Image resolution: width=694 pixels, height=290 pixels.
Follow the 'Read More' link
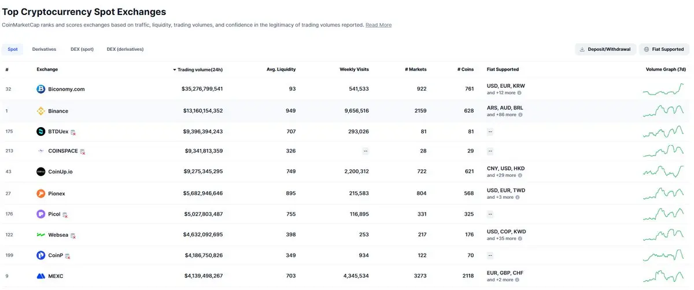click(378, 25)
